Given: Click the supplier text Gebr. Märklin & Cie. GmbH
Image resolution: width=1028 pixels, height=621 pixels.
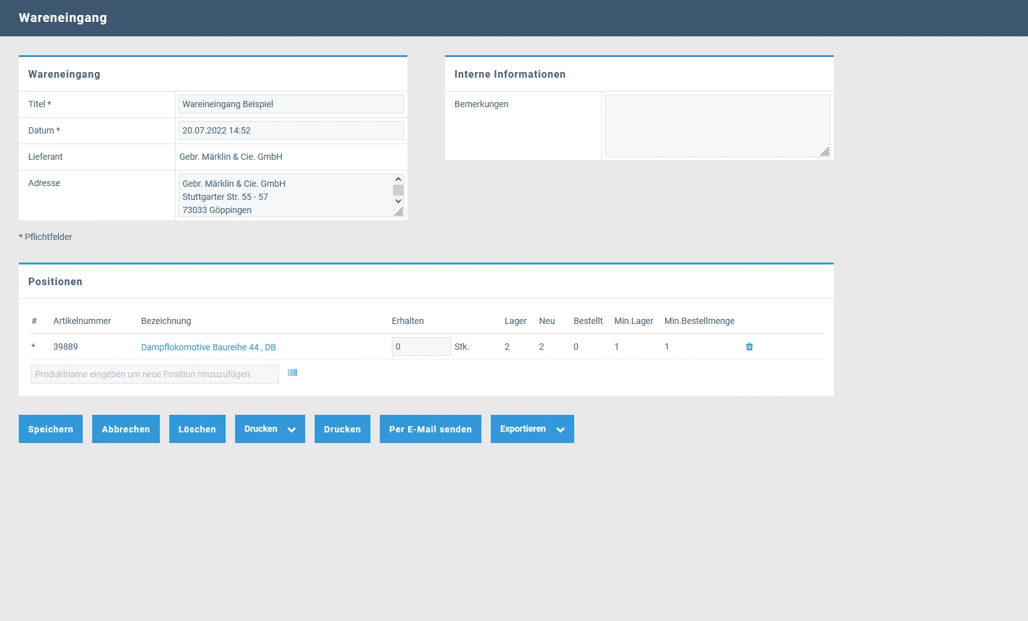Looking at the screenshot, I should click(x=231, y=157).
